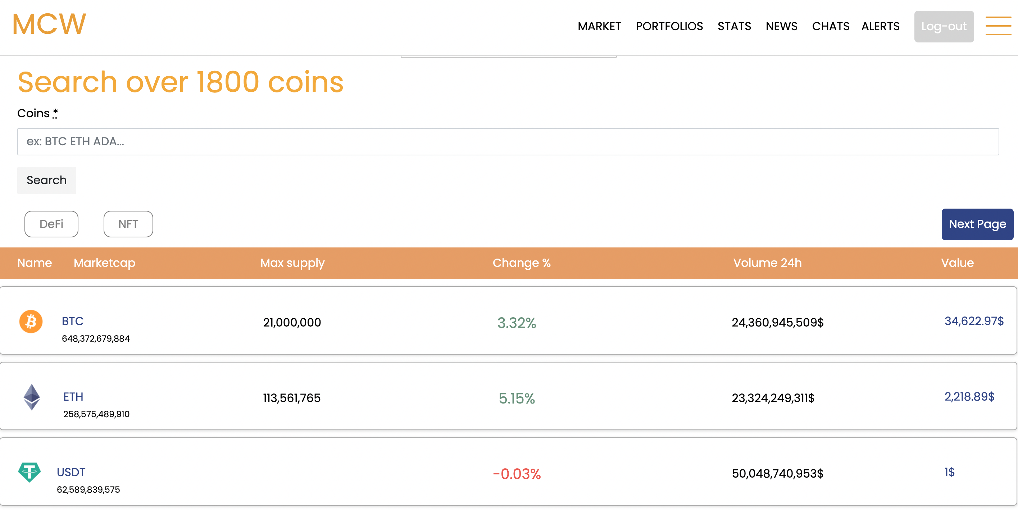Open the MARKET nav item

point(599,27)
